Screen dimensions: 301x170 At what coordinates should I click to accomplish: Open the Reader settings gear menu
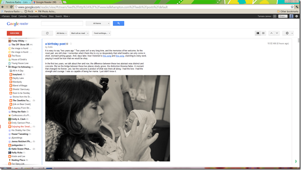click(x=288, y=33)
